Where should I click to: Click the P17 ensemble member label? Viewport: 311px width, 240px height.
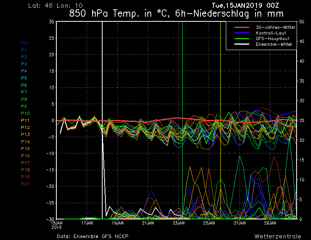point(25,163)
